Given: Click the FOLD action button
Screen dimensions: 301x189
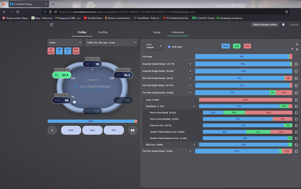Looking at the screenshot, I should pos(71,130).
